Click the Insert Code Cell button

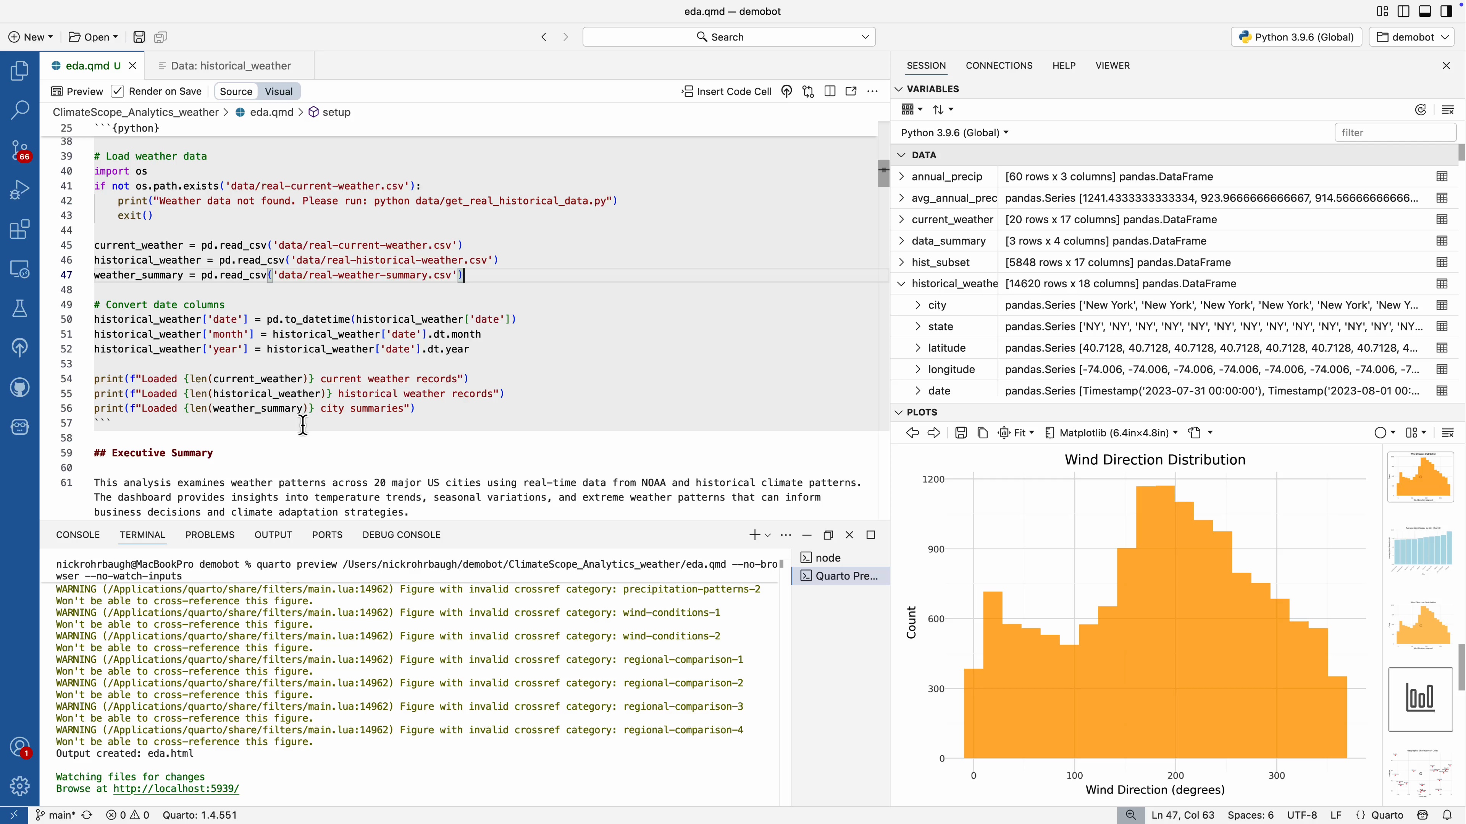727,91
